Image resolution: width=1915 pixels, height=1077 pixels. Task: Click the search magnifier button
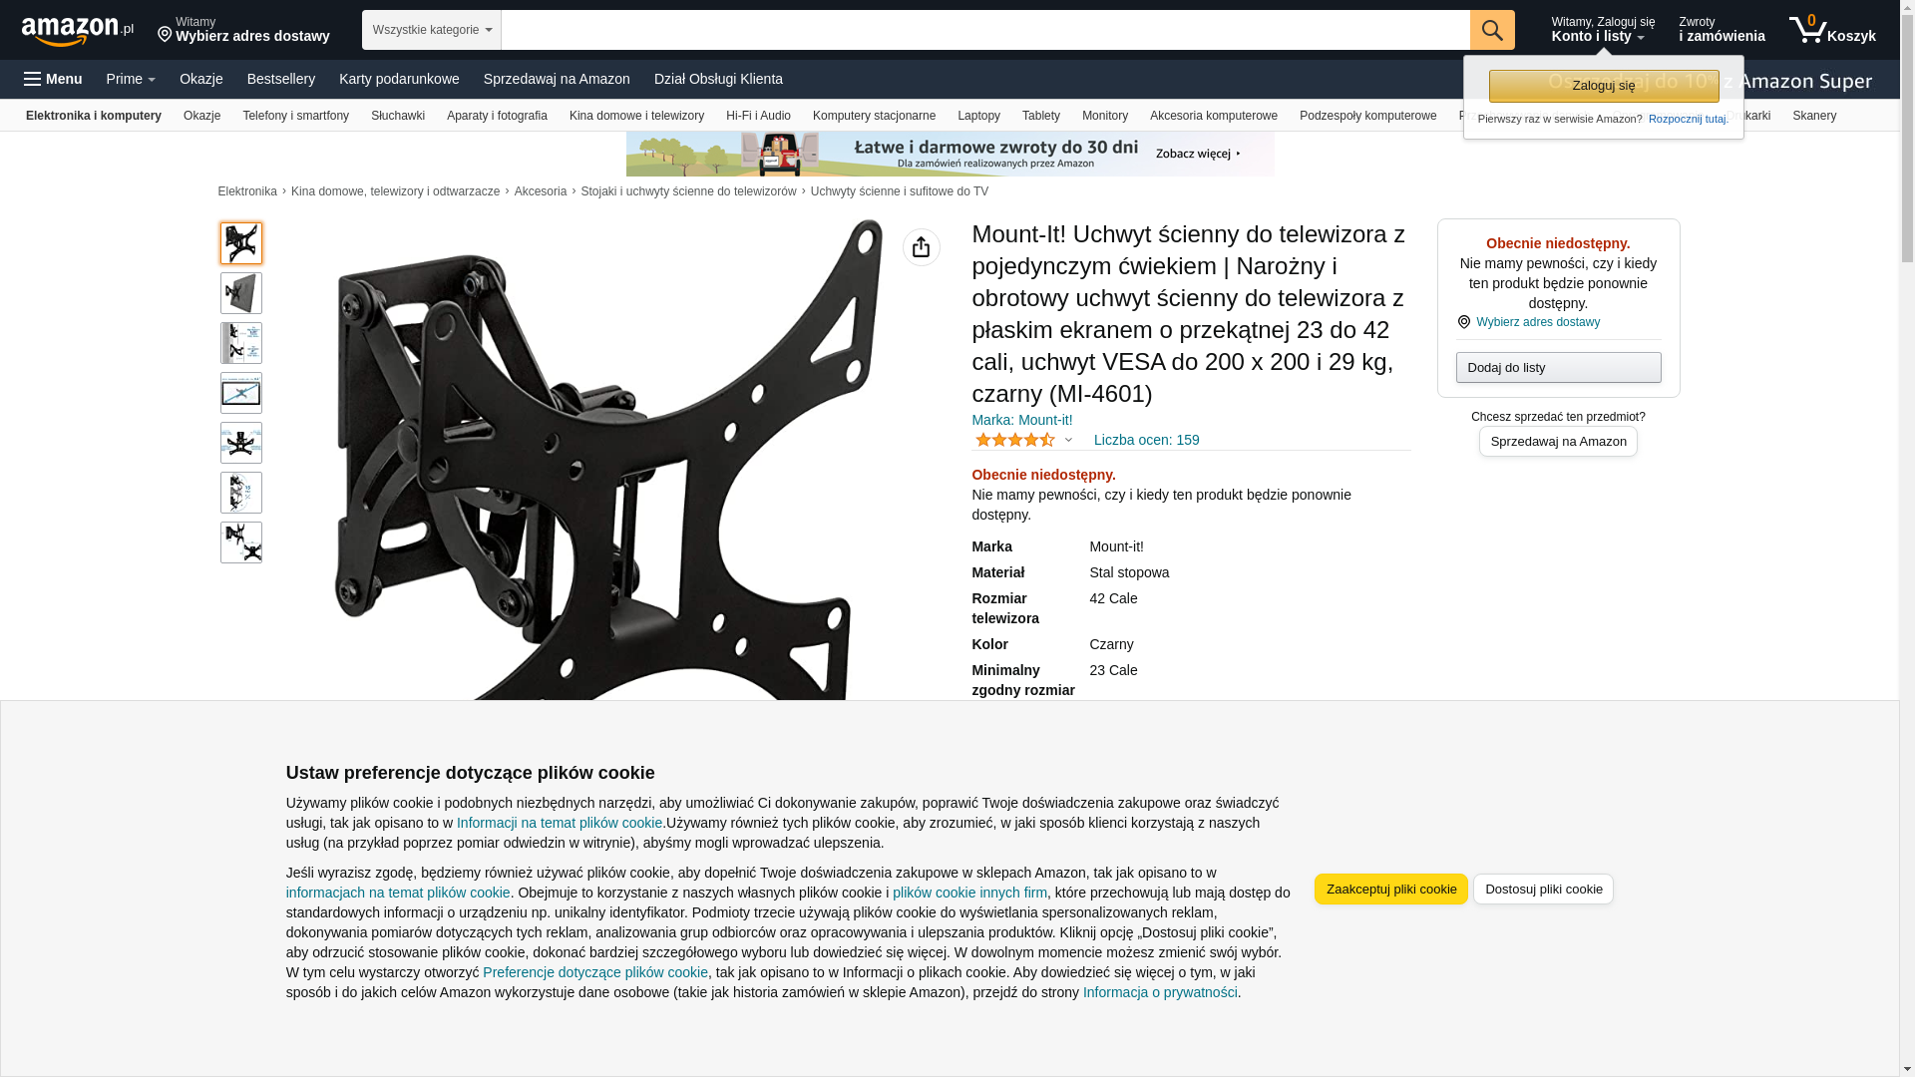(x=1492, y=30)
